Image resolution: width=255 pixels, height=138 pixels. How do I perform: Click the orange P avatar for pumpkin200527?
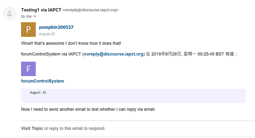pos(28,30)
